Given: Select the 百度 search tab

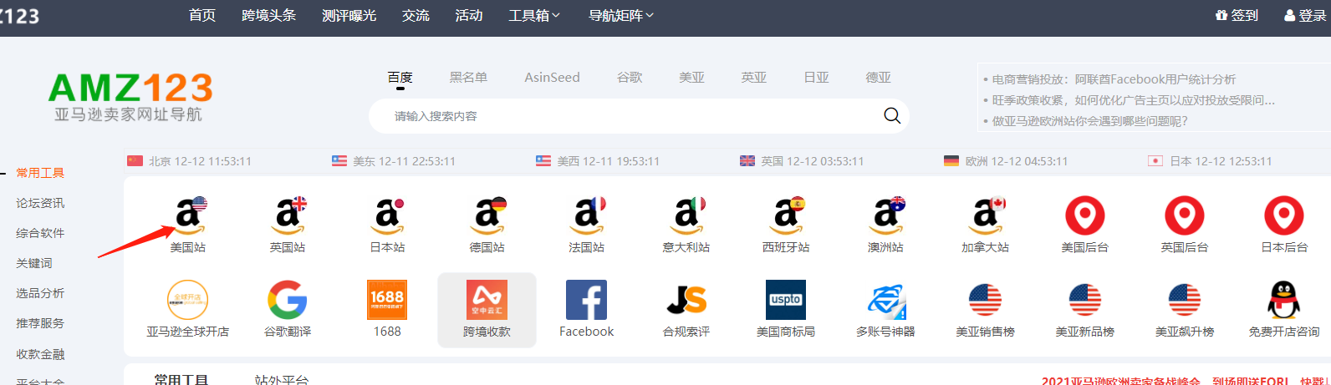Looking at the screenshot, I should click(x=400, y=78).
